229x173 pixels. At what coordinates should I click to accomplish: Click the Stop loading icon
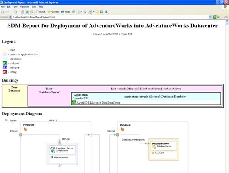click(x=23, y=12)
